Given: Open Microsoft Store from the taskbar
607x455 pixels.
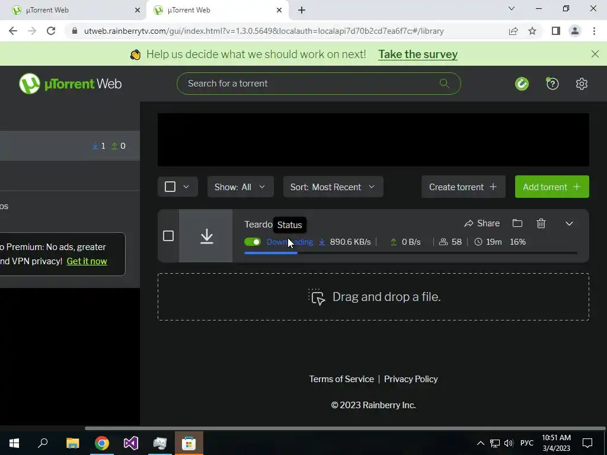Looking at the screenshot, I should (189, 443).
